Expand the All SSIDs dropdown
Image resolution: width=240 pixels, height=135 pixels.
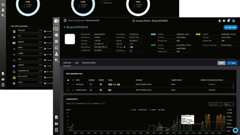point(215,104)
